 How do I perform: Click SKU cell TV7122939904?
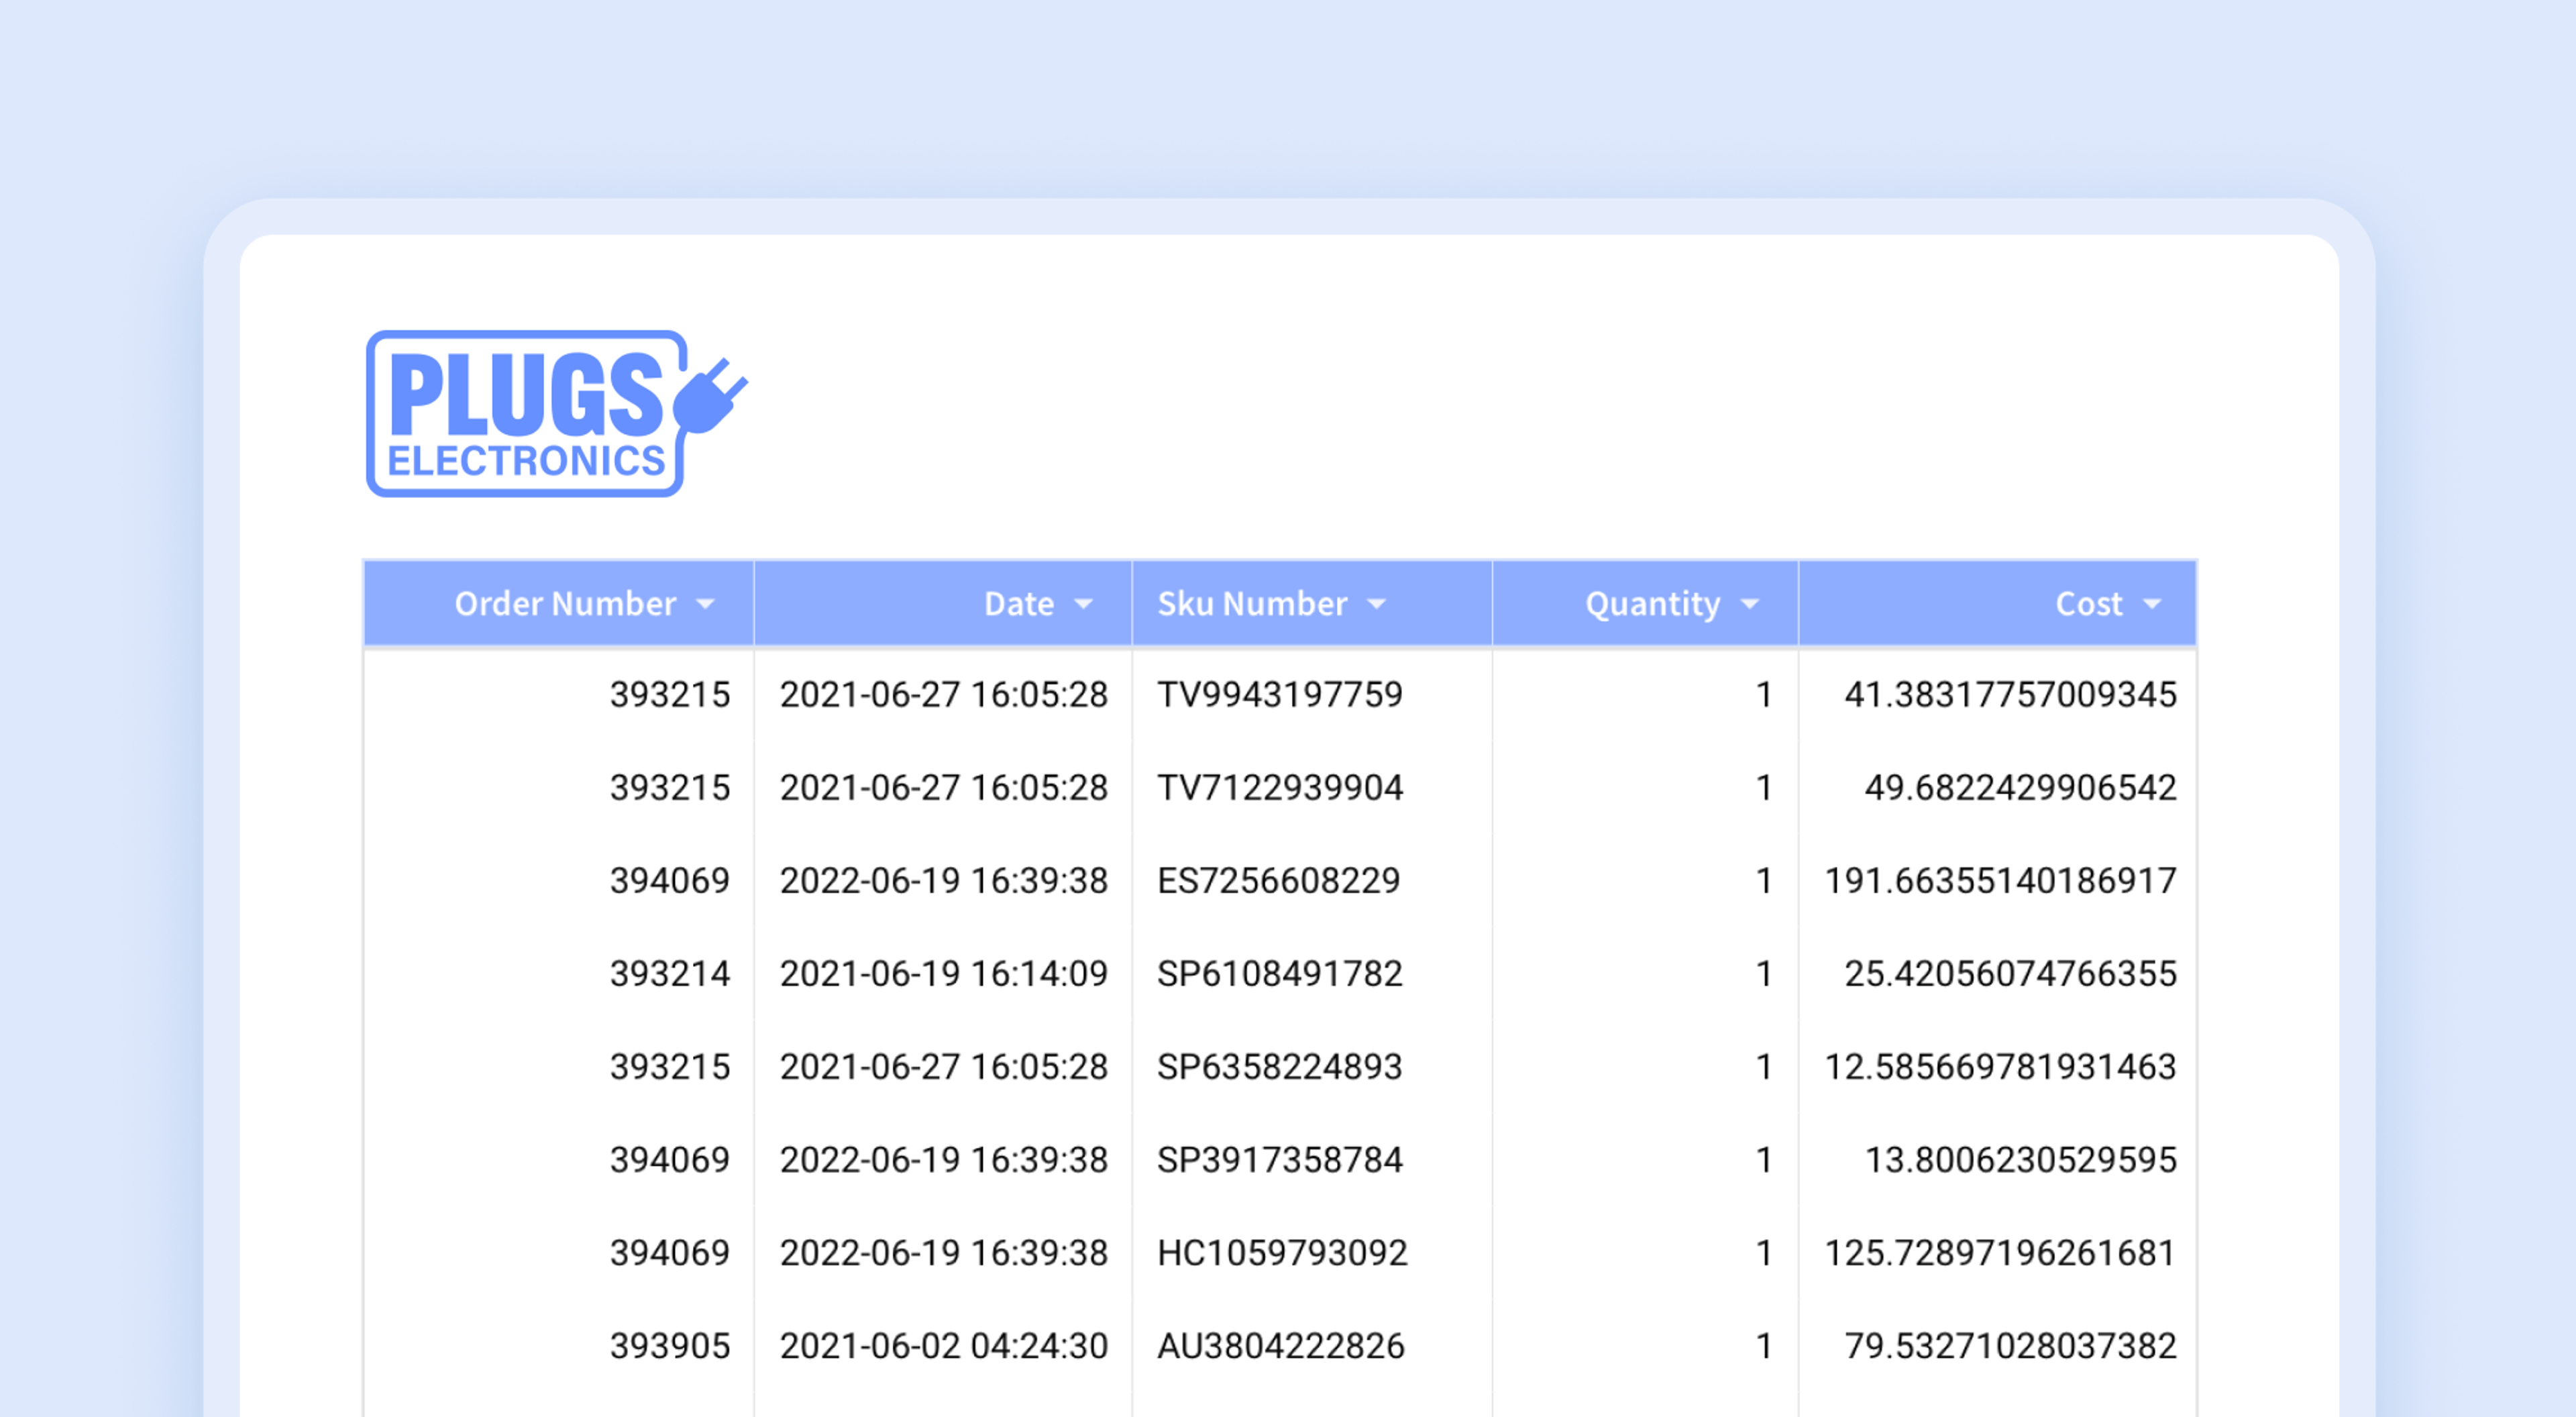click(x=1280, y=787)
